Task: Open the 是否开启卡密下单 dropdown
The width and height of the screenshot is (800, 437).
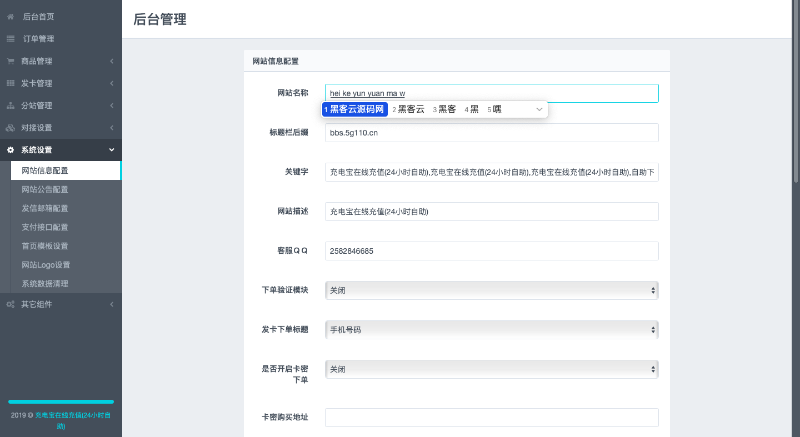Action: point(491,369)
